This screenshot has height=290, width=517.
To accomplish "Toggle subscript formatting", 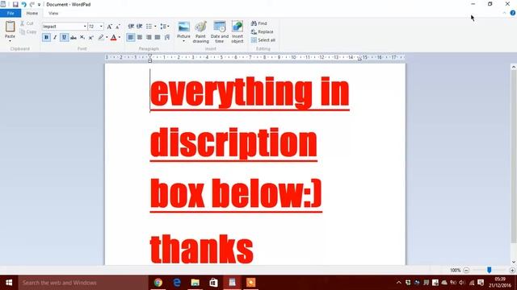I will point(82,38).
